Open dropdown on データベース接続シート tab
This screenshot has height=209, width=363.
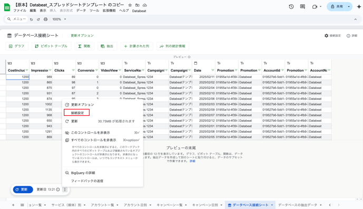(272, 205)
